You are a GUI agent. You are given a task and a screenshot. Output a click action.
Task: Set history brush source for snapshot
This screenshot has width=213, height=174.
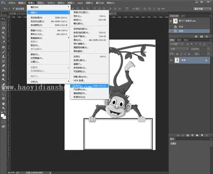pos(171,21)
